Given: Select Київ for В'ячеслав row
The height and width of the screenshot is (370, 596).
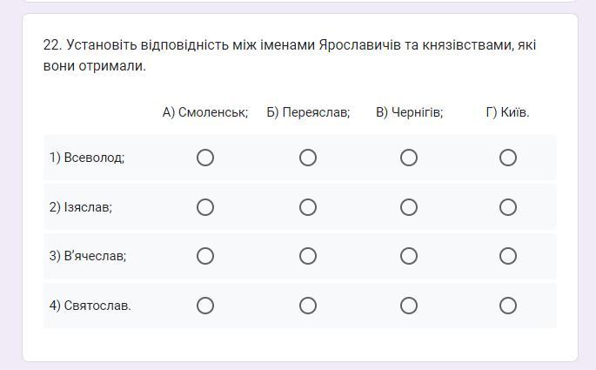Looking at the screenshot, I should pos(508,256).
